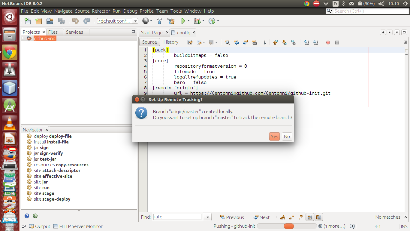Click the Profile Project clock icon
Image resolution: width=410 pixels, height=231 pixels.
click(x=212, y=21)
